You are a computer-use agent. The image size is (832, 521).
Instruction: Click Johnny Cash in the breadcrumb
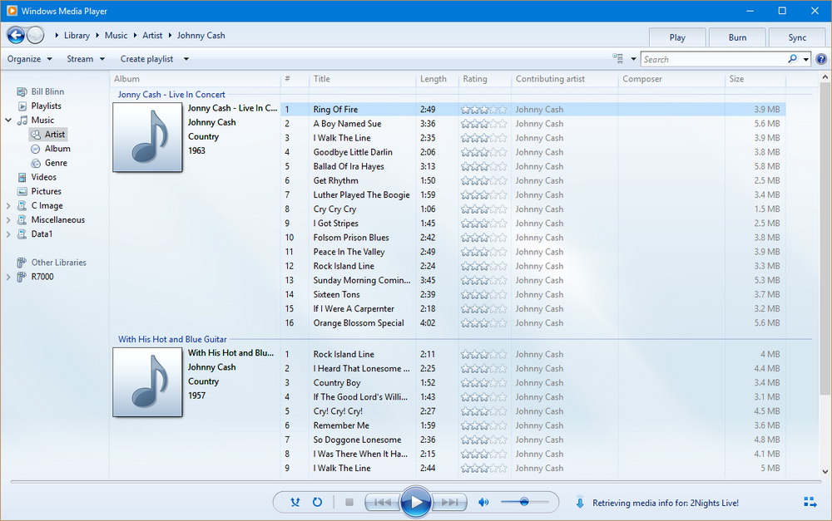pos(201,36)
